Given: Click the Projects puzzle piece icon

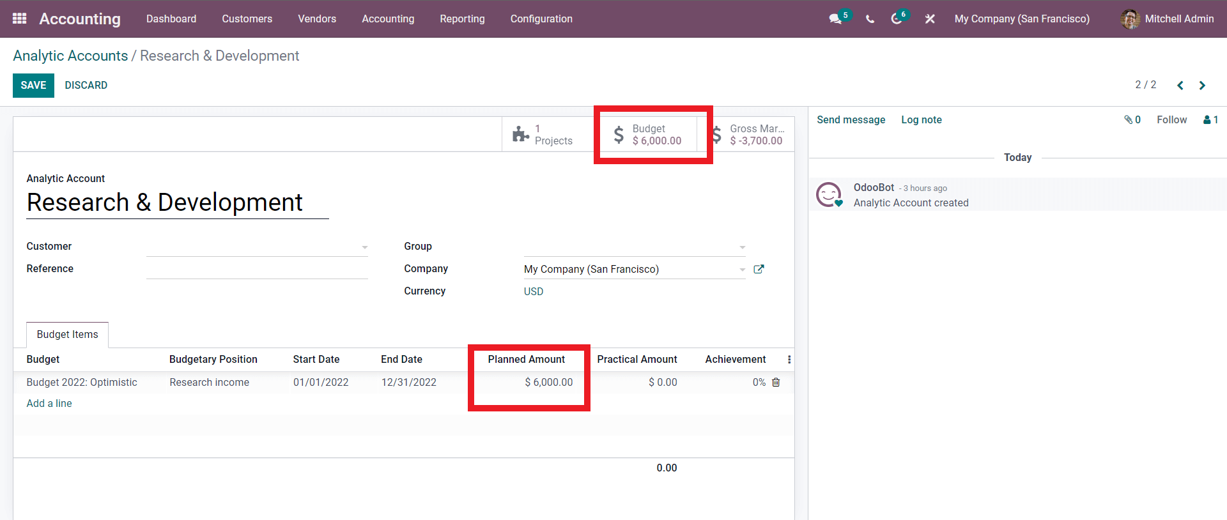Looking at the screenshot, I should coord(521,134).
